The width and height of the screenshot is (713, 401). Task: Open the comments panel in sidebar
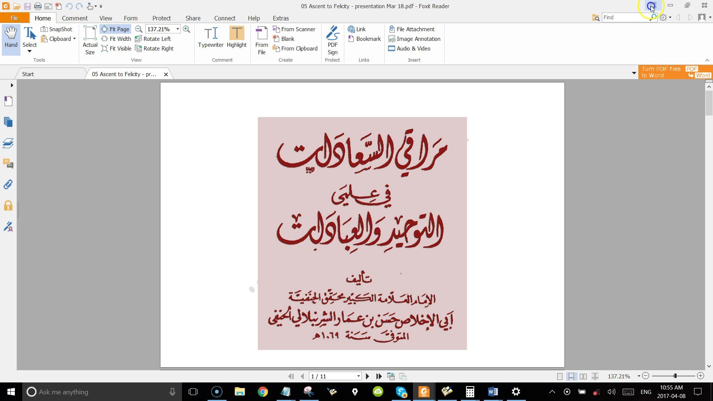coord(8,164)
